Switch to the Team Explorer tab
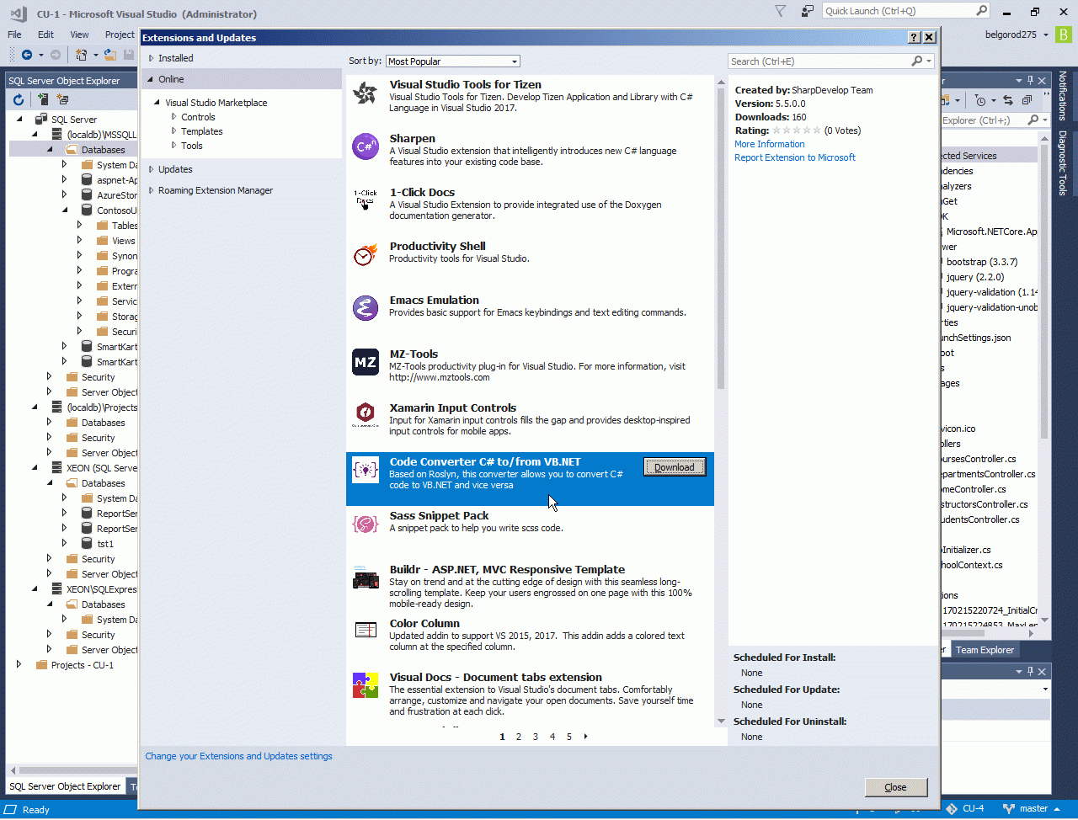 click(x=985, y=650)
